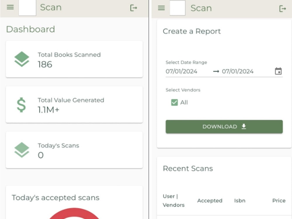Click Today's accepted scans heading

[x=55, y=198]
